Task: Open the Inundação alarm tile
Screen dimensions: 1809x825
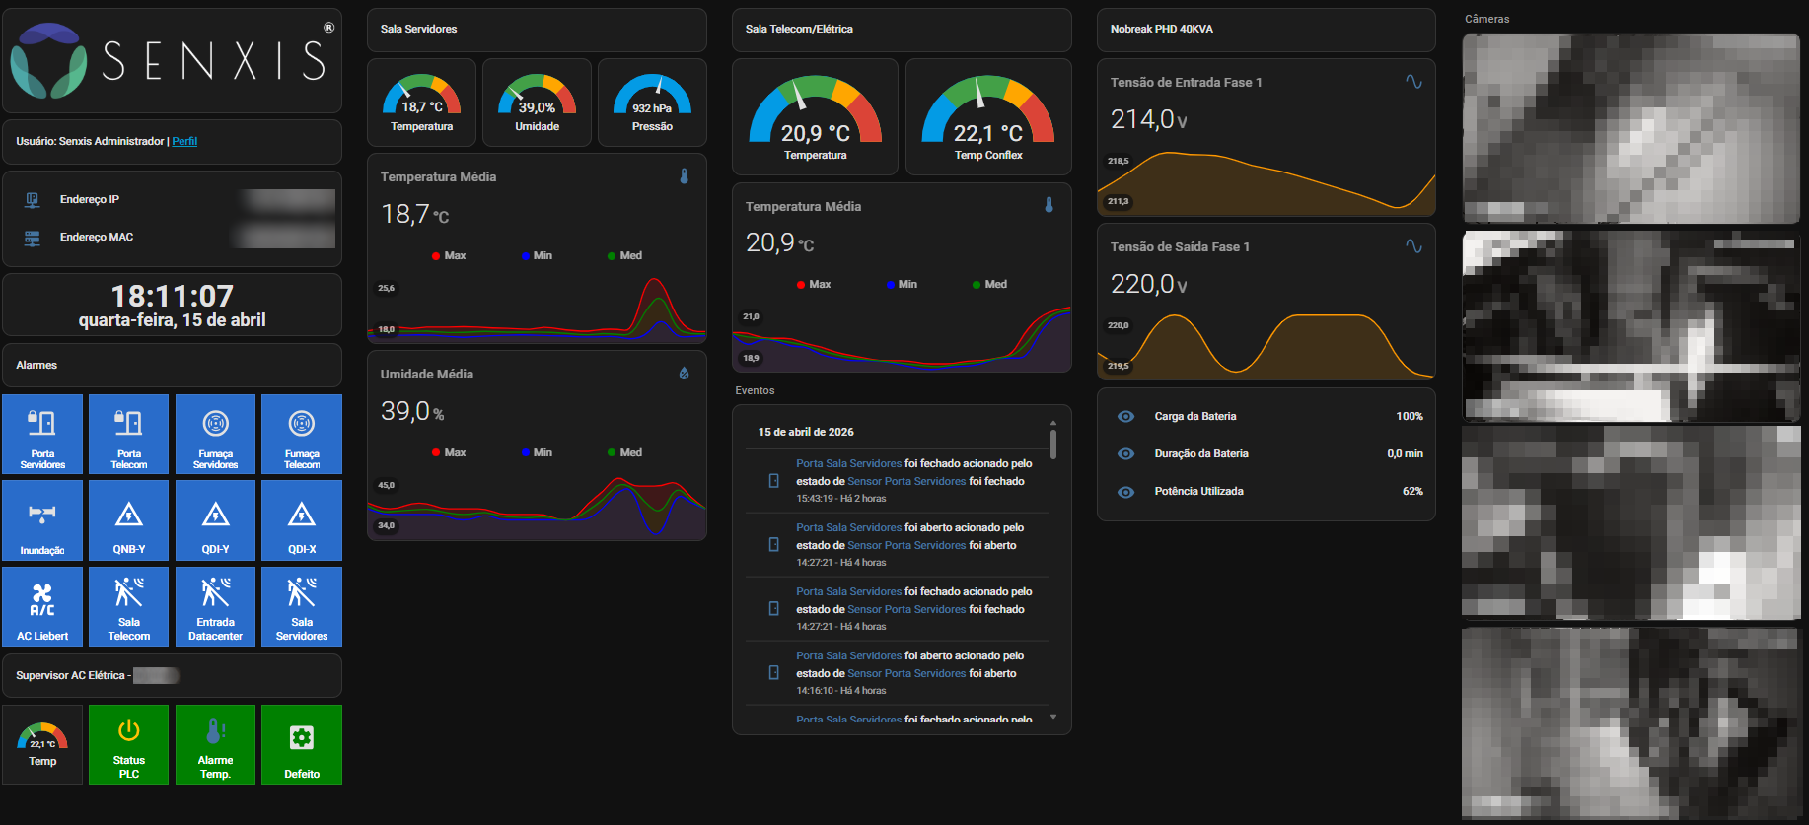Action: pos(42,520)
